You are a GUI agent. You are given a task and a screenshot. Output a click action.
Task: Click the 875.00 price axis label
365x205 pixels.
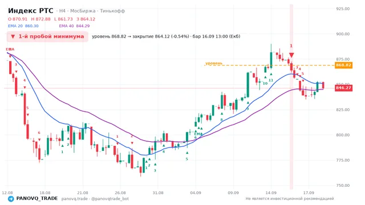pyautogui.click(x=343, y=59)
